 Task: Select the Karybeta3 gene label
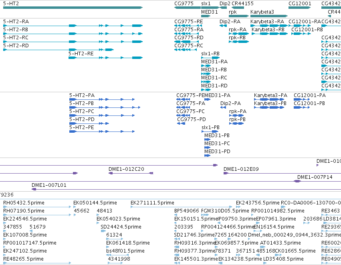[262, 12]
